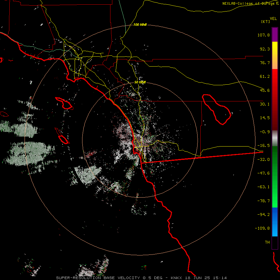Select the 45.6 scale value

265,90
